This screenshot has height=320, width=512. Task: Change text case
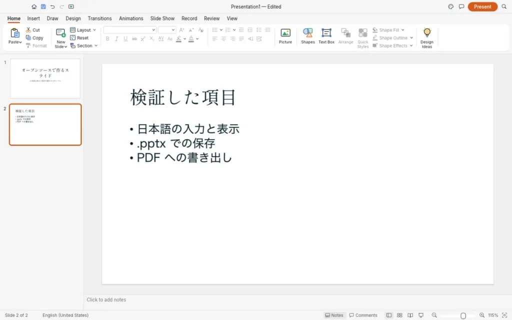170,39
